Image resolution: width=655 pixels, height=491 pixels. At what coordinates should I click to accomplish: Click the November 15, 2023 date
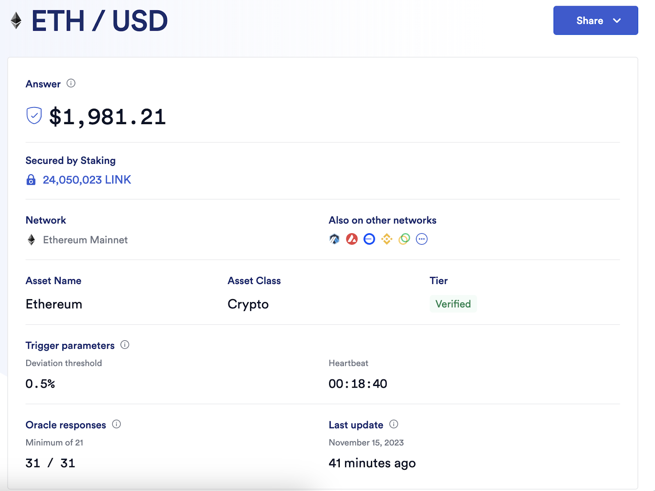pyautogui.click(x=366, y=443)
